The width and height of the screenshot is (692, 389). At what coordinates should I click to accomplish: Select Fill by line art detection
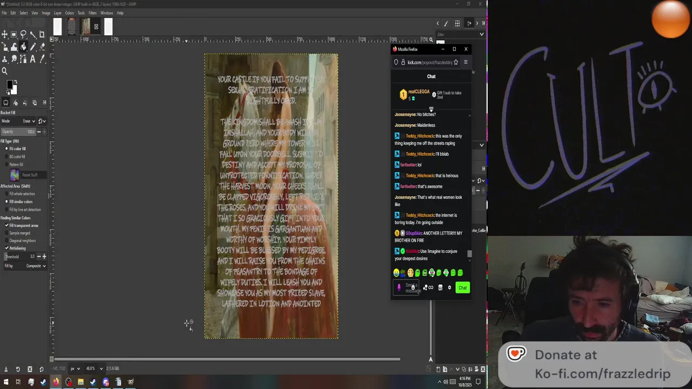6,209
